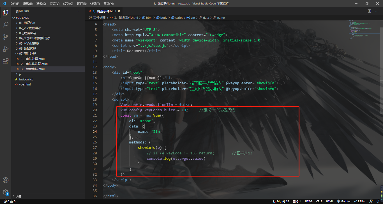
Task: Open Run and Debug view
Action: click(6, 49)
